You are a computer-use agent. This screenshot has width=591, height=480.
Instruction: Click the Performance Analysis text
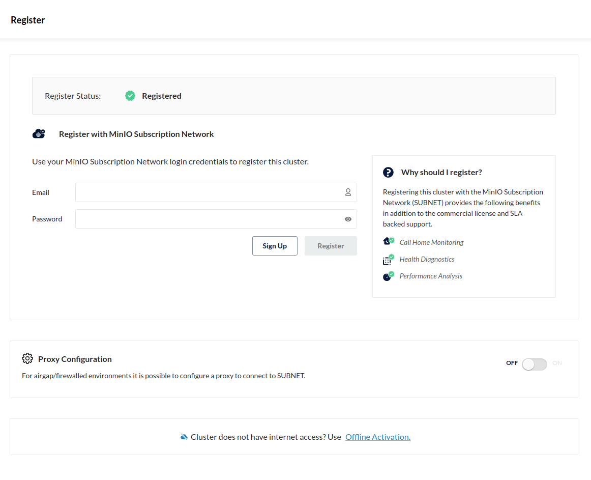pos(431,276)
